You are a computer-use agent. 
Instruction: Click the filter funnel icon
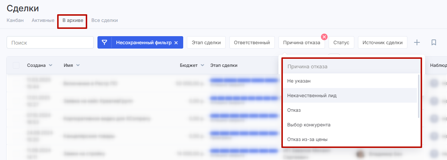[x=104, y=42]
